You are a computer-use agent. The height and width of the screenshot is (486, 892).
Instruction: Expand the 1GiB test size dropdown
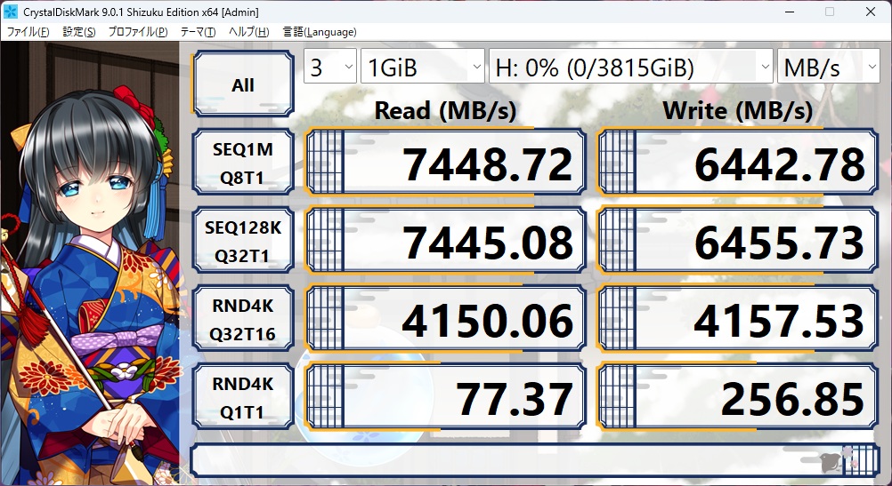[x=422, y=68]
